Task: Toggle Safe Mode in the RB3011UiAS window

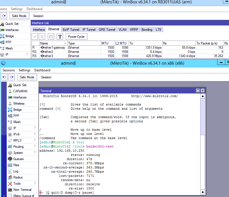Action: tap(19, 16)
